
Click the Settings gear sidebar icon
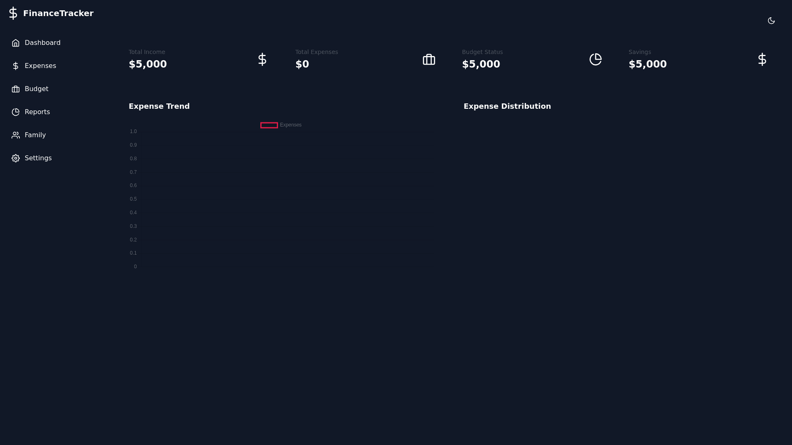[16, 158]
